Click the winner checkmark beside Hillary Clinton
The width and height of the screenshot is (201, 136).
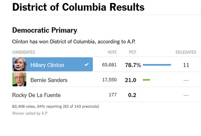(87, 64)
